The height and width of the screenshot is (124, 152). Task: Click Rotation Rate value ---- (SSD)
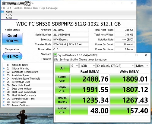(125, 40)
